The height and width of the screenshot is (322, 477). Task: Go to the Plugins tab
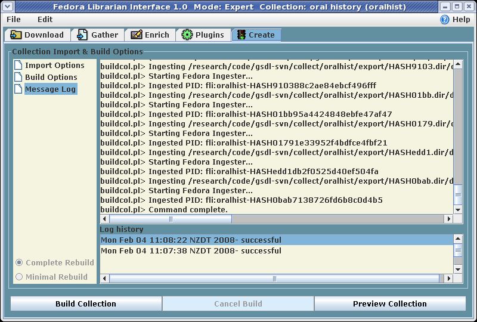click(203, 35)
